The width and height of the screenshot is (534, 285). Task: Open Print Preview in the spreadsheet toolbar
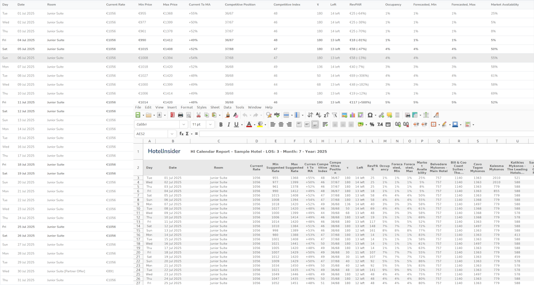coord(188,115)
